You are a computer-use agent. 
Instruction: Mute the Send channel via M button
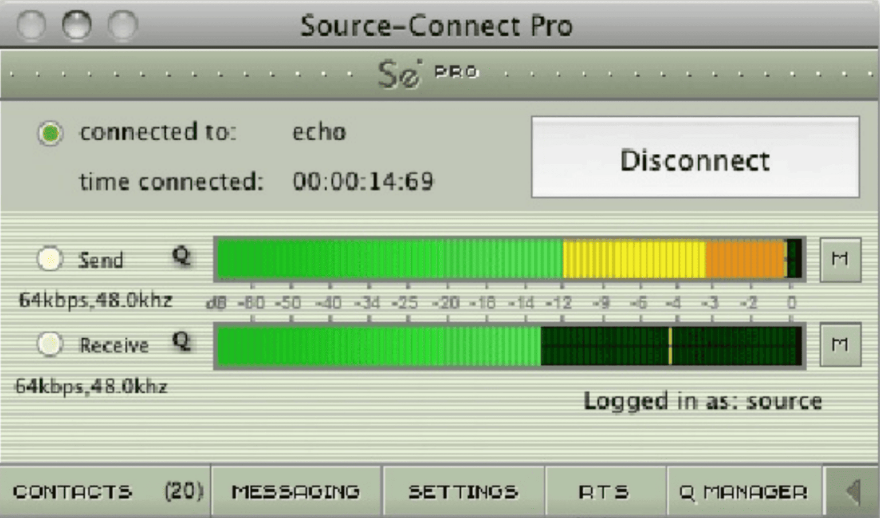(x=840, y=259)
